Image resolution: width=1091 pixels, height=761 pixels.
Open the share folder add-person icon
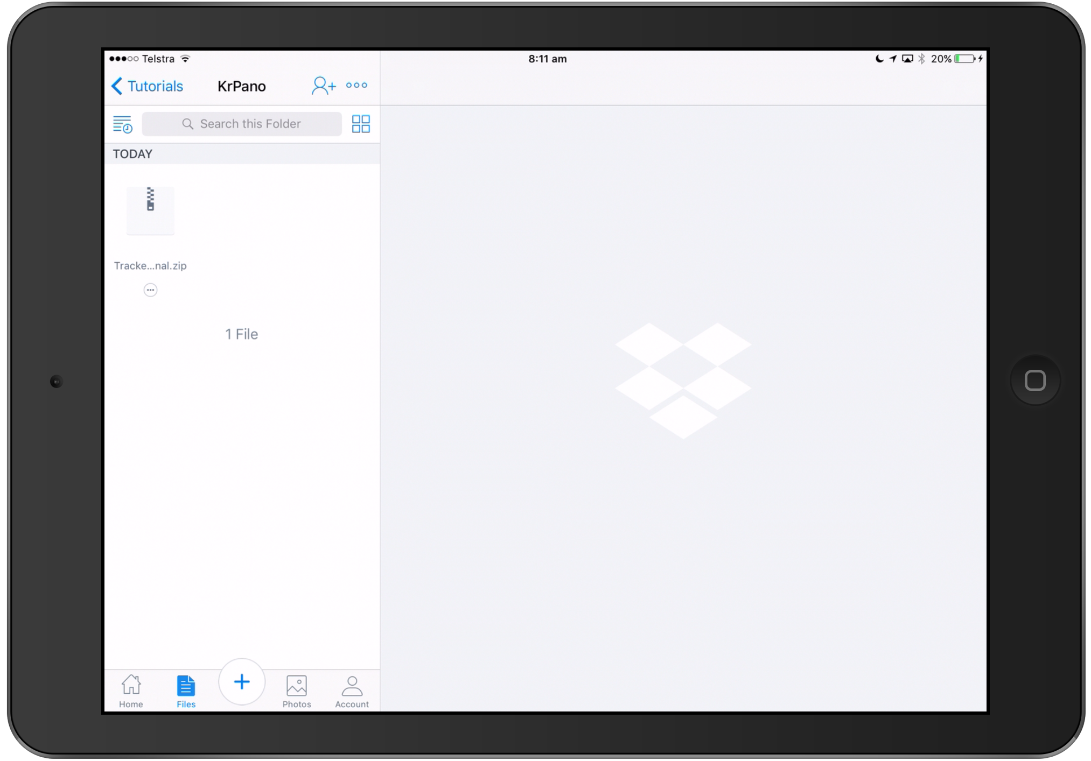point(324,86)
